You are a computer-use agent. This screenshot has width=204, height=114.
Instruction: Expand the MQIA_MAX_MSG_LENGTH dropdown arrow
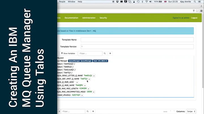coord(88,89)
